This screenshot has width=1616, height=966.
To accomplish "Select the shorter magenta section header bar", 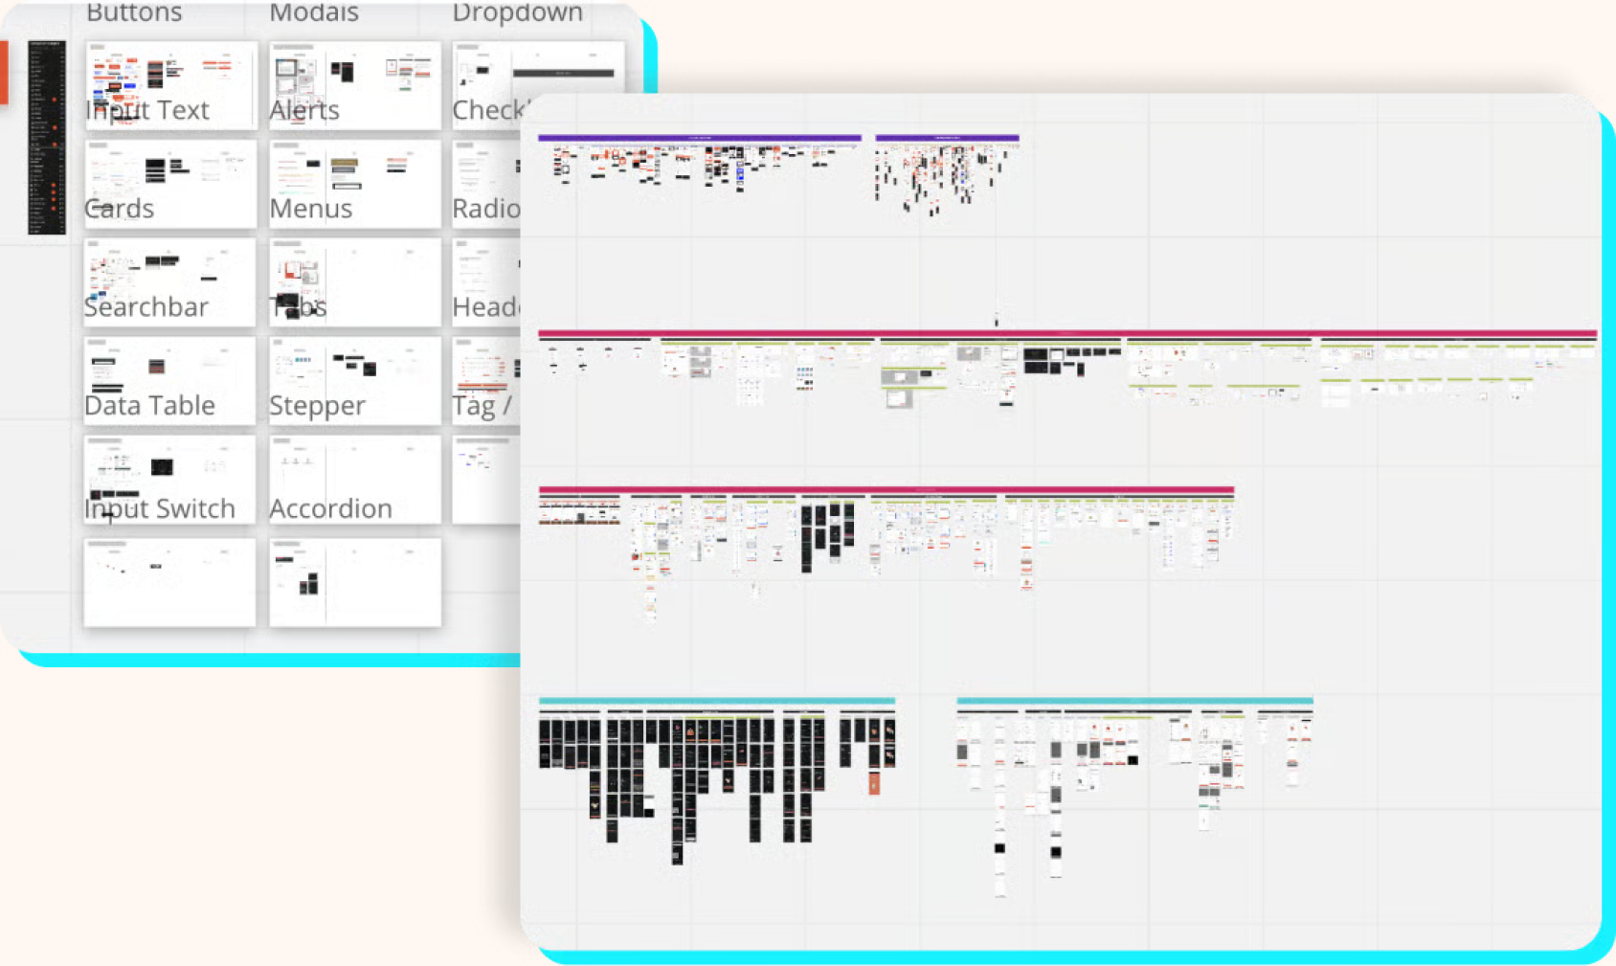I will [886, 490].
